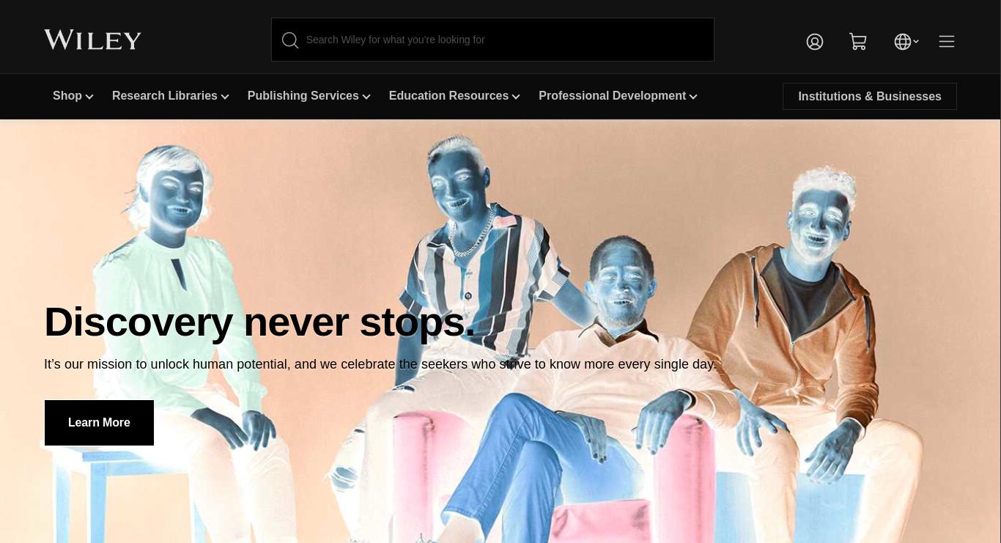Open the hamburger menu icon
Image resolution: width=1001 pixels, height=543 pixels.
tap(947, 41)
